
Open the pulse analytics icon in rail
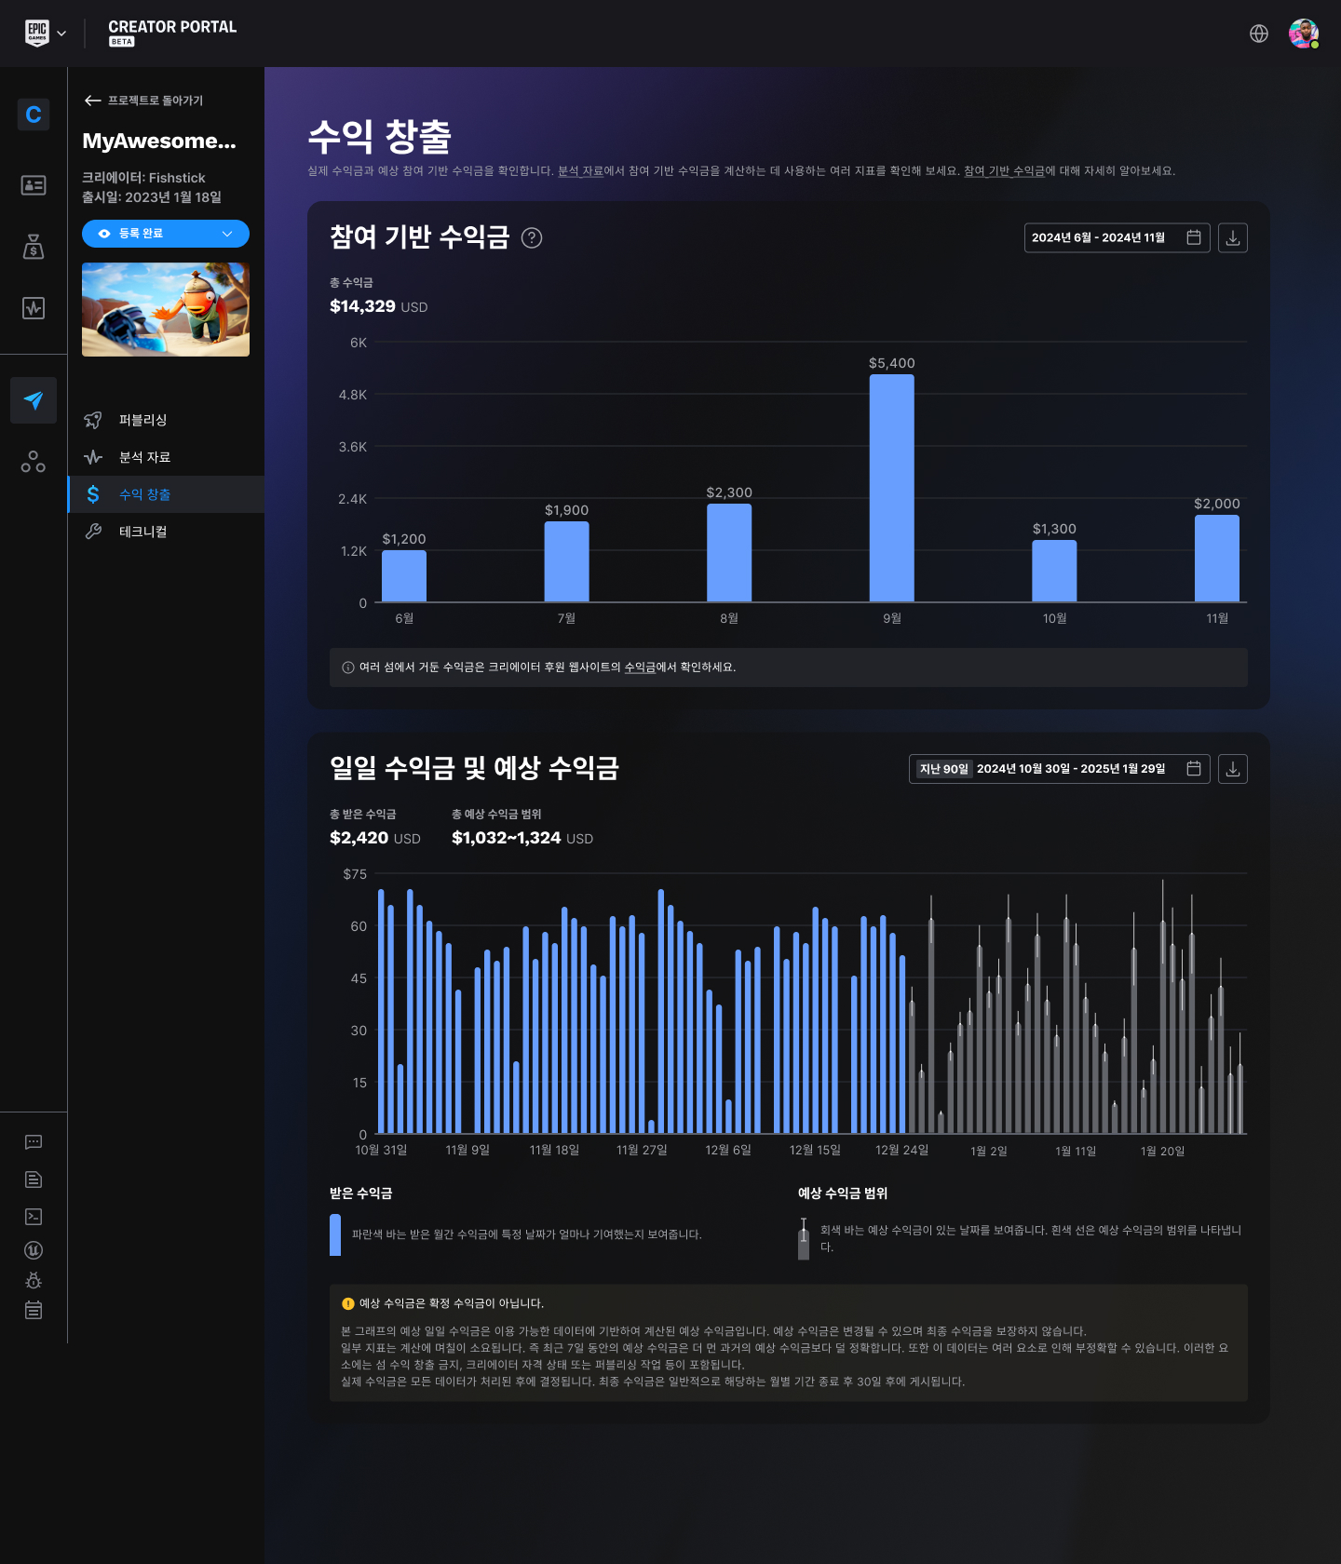(x=34, y=308)
